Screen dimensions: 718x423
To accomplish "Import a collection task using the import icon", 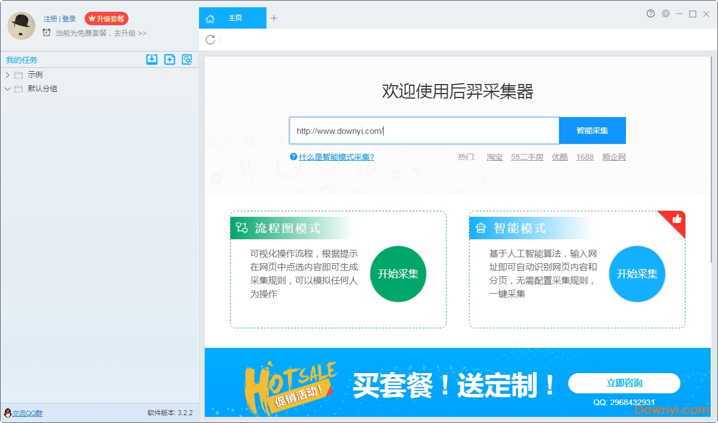I will point(151,59).
